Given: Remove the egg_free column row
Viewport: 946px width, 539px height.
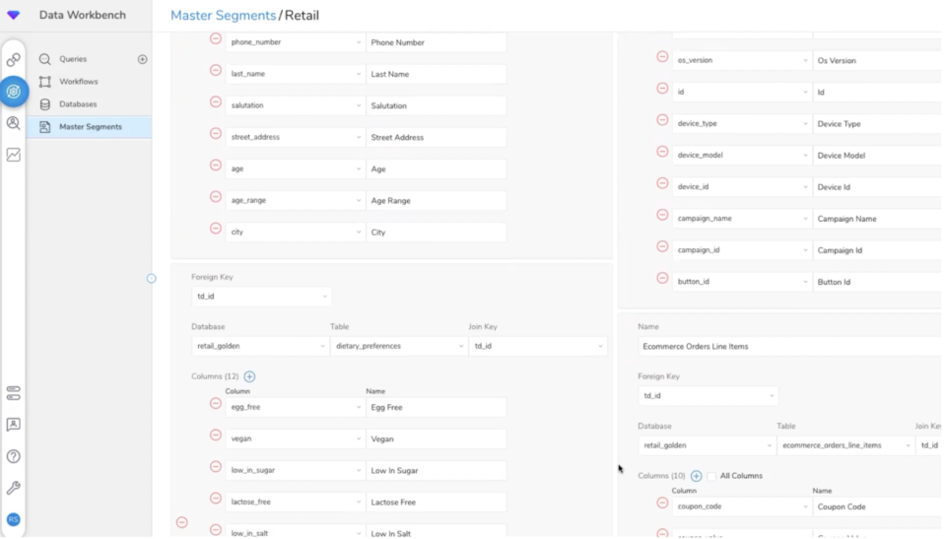Looking at the screenshot, I should click(216, 404).
